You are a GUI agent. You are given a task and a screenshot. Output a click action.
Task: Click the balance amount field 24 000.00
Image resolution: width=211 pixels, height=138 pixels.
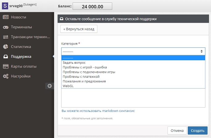(93, 6)
